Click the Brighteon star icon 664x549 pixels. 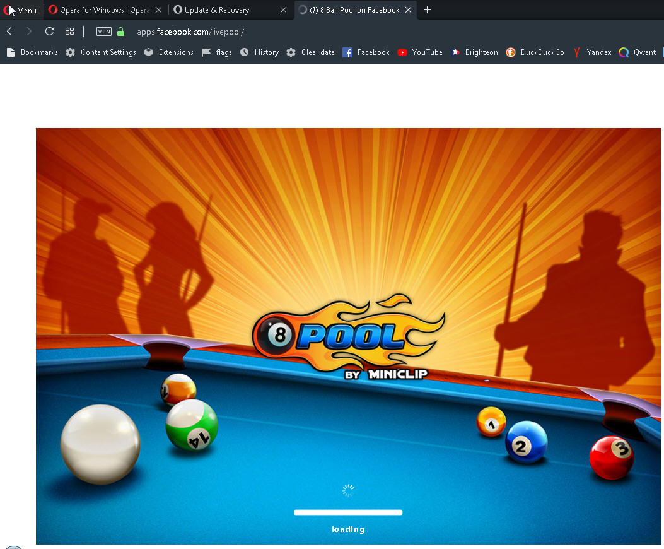tap(455, 52)
